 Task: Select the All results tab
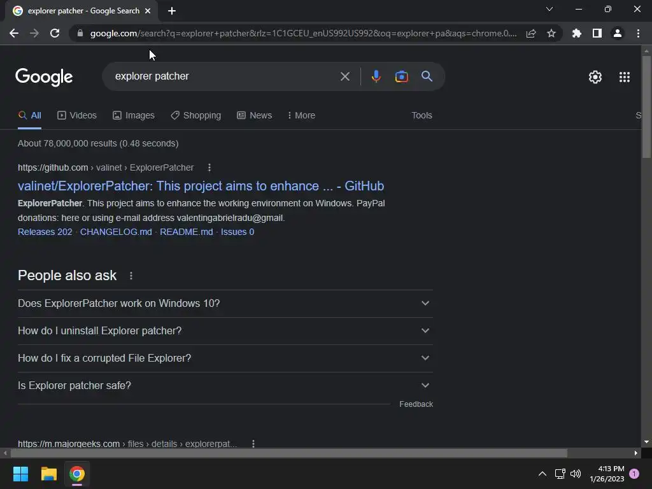pos(29,116)
